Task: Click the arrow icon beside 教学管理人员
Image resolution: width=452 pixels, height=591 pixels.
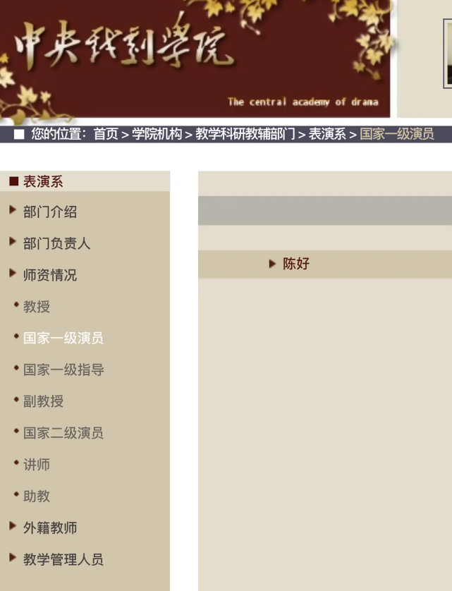Action: tap(13, 557)
